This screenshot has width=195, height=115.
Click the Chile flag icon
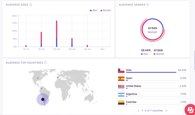click(x=121, y=71)
